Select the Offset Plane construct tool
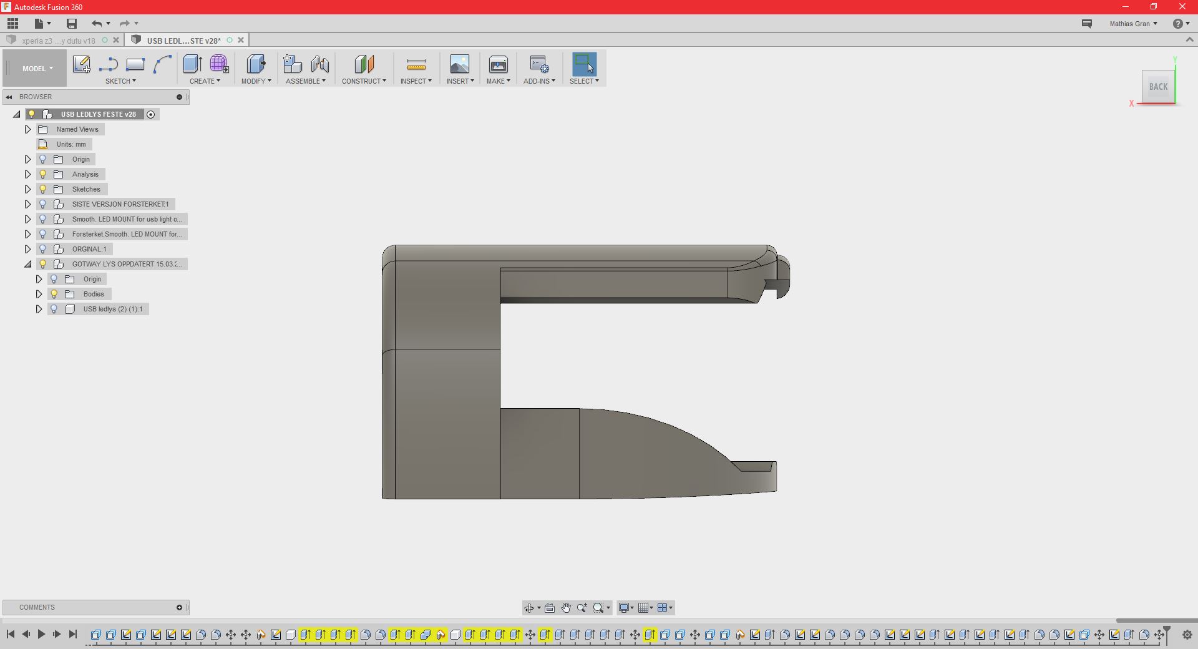1198x649 pixels. point(364,64)
